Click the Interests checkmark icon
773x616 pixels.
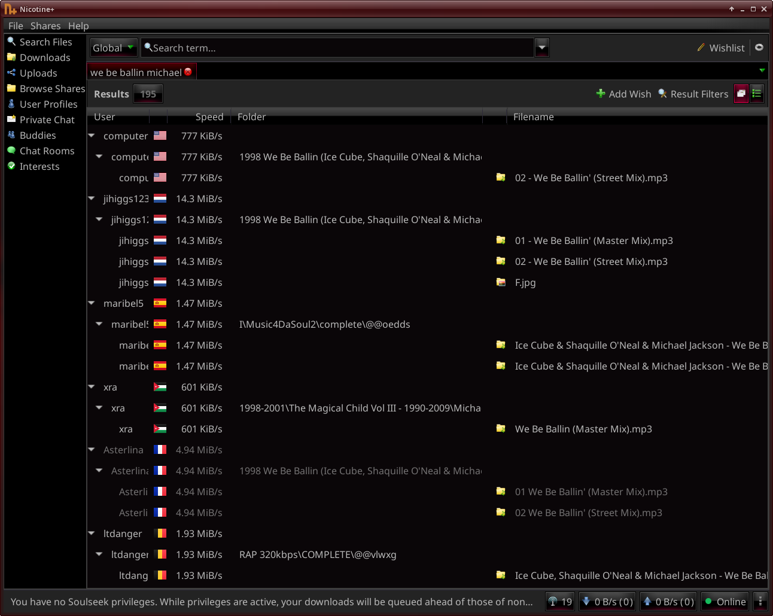(x=11, y=166)
